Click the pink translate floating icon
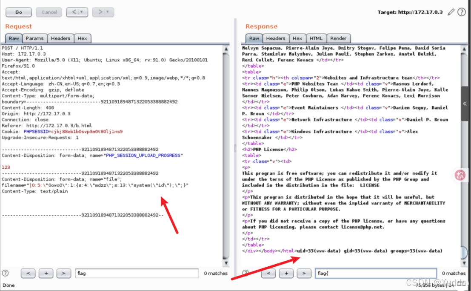The height and width of the screenshot is (291, 471). pyautogui.click(x=460, y=175)
